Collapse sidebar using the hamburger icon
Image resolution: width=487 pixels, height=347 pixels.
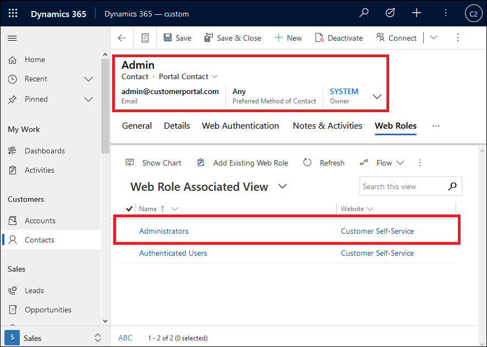click(x=12, y=38)
